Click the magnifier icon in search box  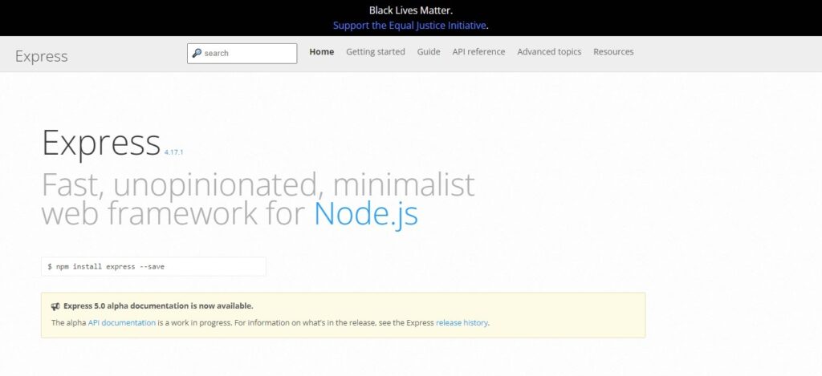tap(197, 54)
